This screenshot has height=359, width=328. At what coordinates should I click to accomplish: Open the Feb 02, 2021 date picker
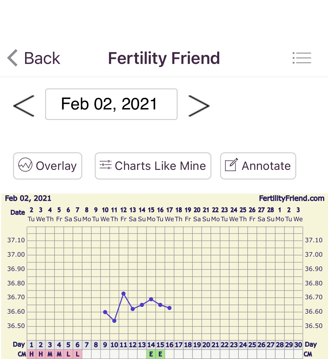pos(111,104)
